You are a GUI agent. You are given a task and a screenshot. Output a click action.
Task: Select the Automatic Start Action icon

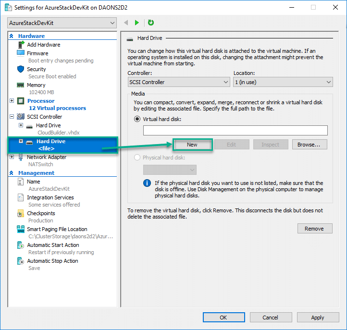click(x=21, y=245)
